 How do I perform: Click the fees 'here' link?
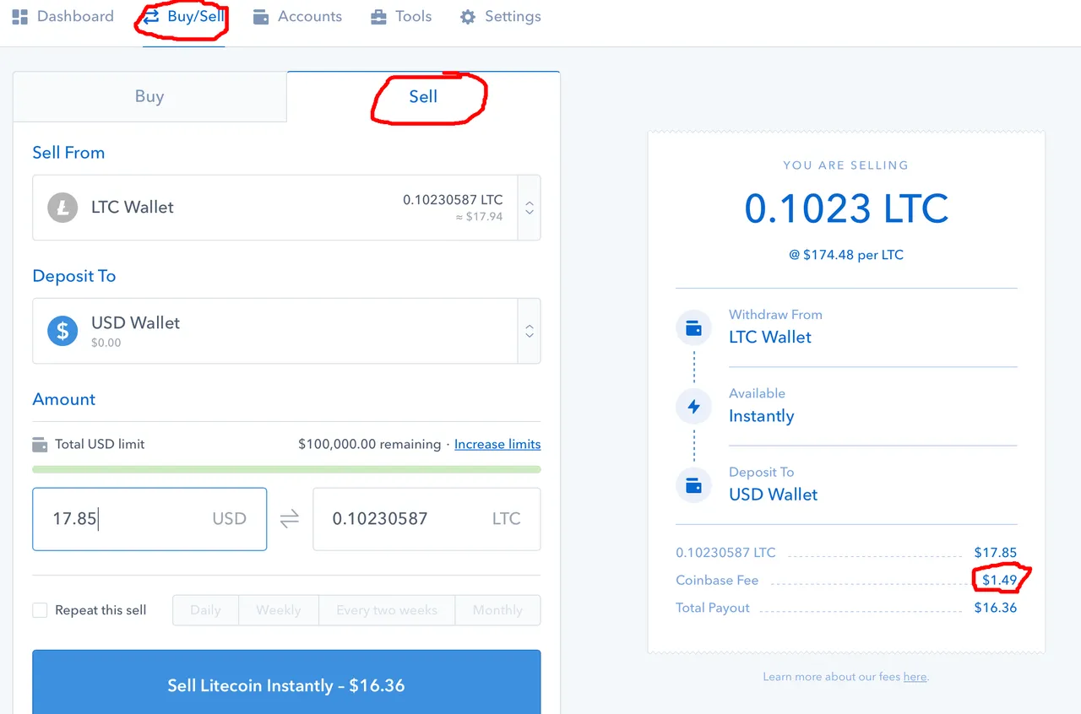click(x=915, y=677)
